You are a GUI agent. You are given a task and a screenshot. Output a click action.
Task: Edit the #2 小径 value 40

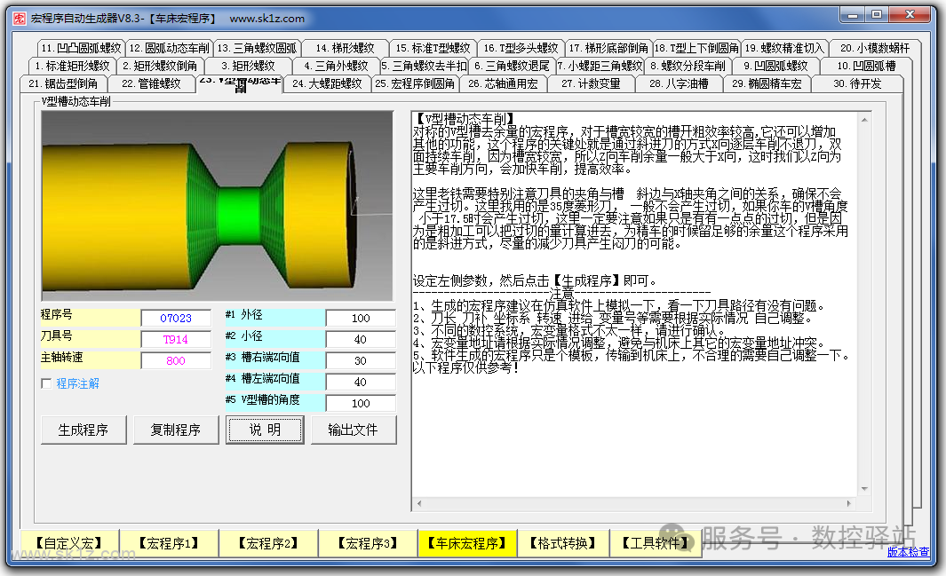361,339
